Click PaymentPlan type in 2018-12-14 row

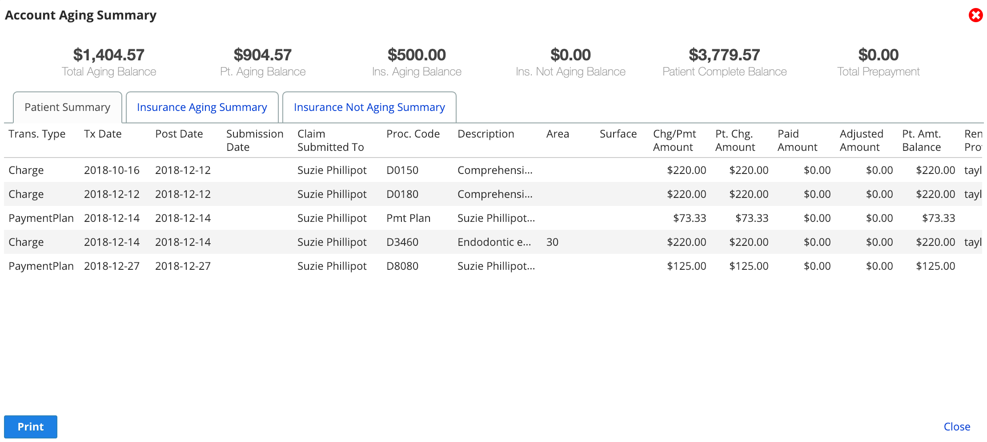41,218
